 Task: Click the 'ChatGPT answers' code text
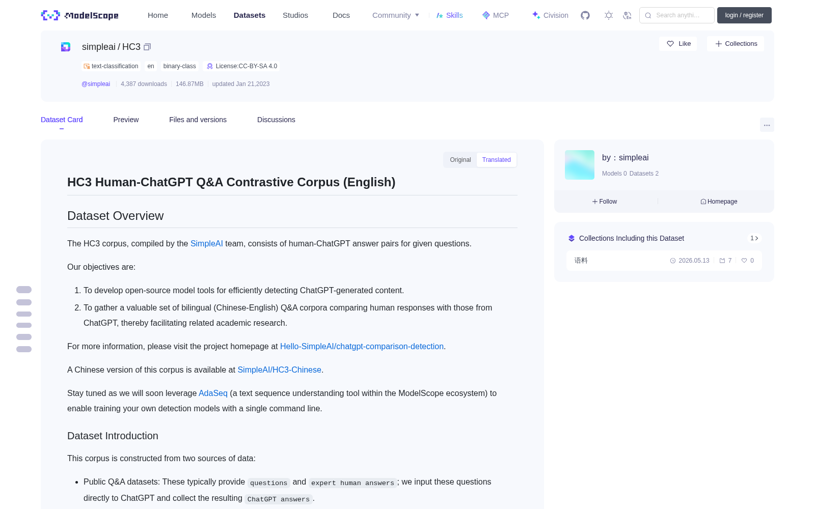278,499
